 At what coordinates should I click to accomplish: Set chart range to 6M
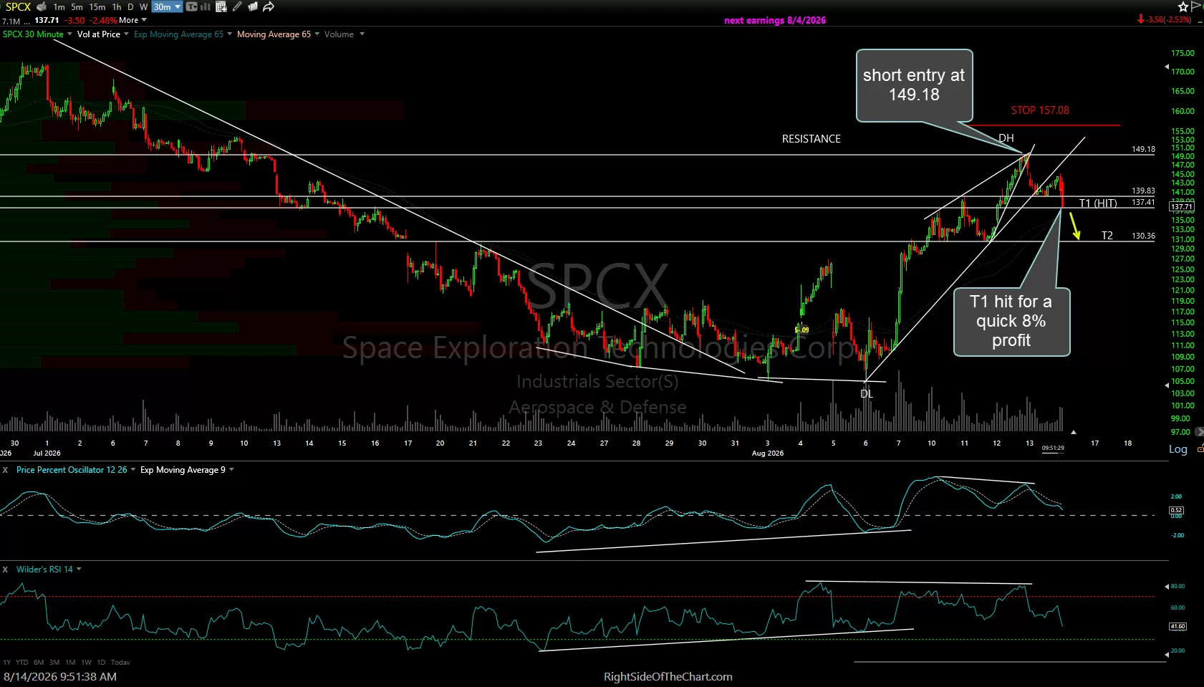[39, 663]
